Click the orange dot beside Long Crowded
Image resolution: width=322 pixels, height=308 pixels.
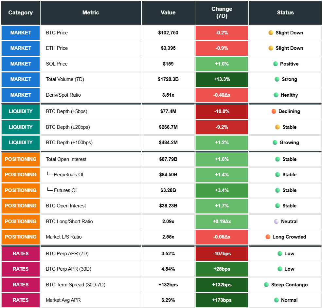[268, 237]
